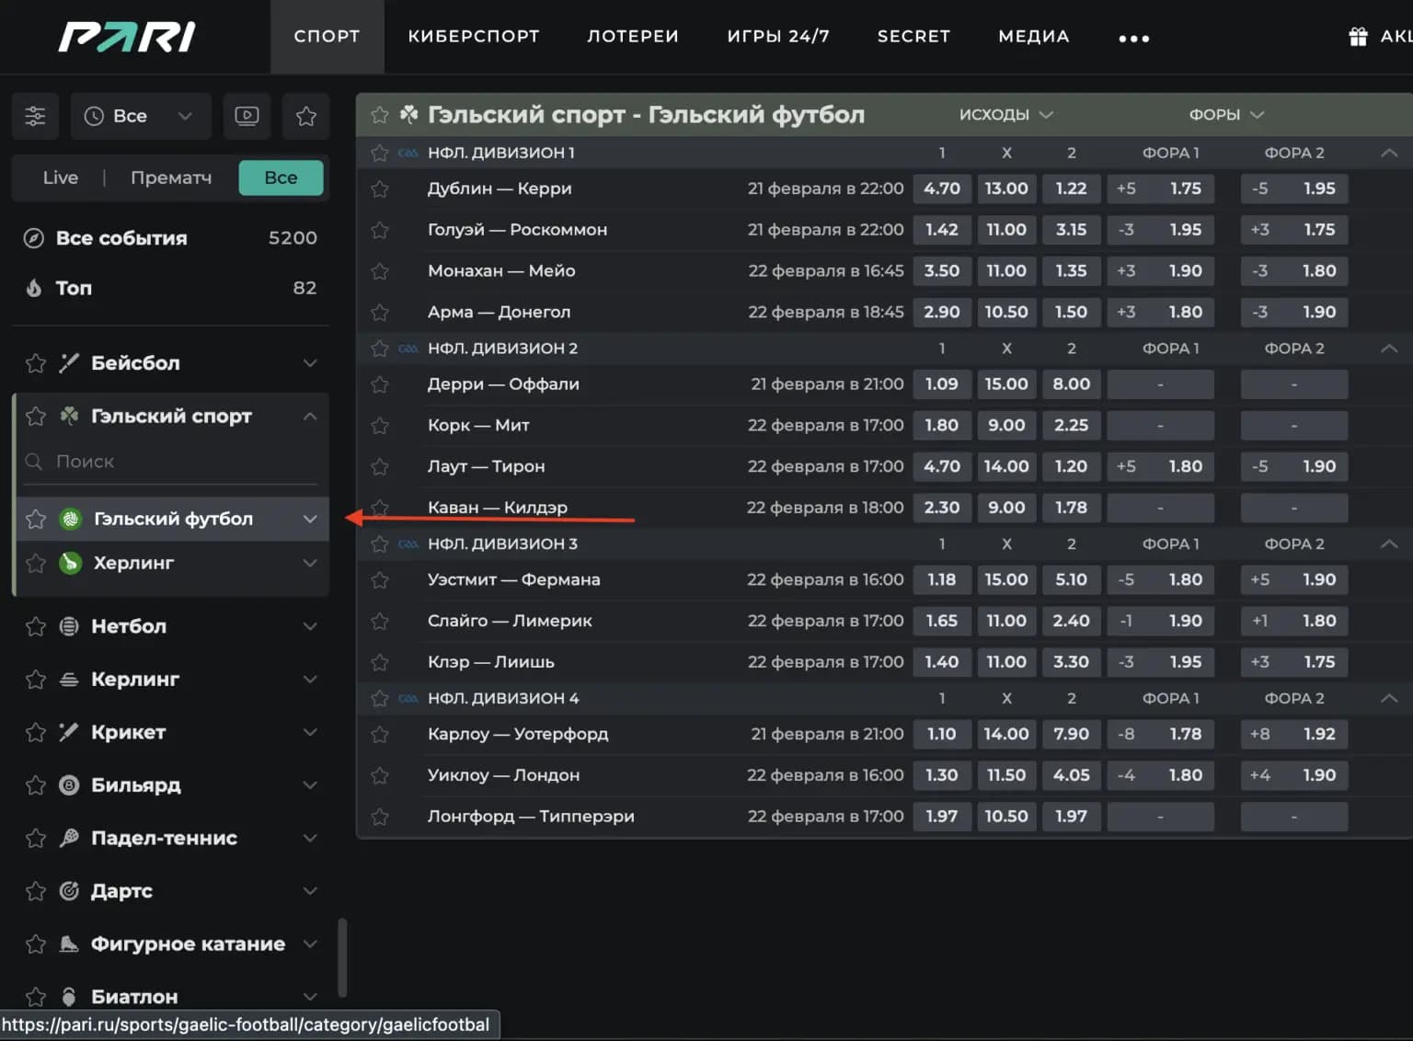This screenshot has width=1413, height=1041.
Task: Select the Все filter tab
Action: tap(281, 177)
